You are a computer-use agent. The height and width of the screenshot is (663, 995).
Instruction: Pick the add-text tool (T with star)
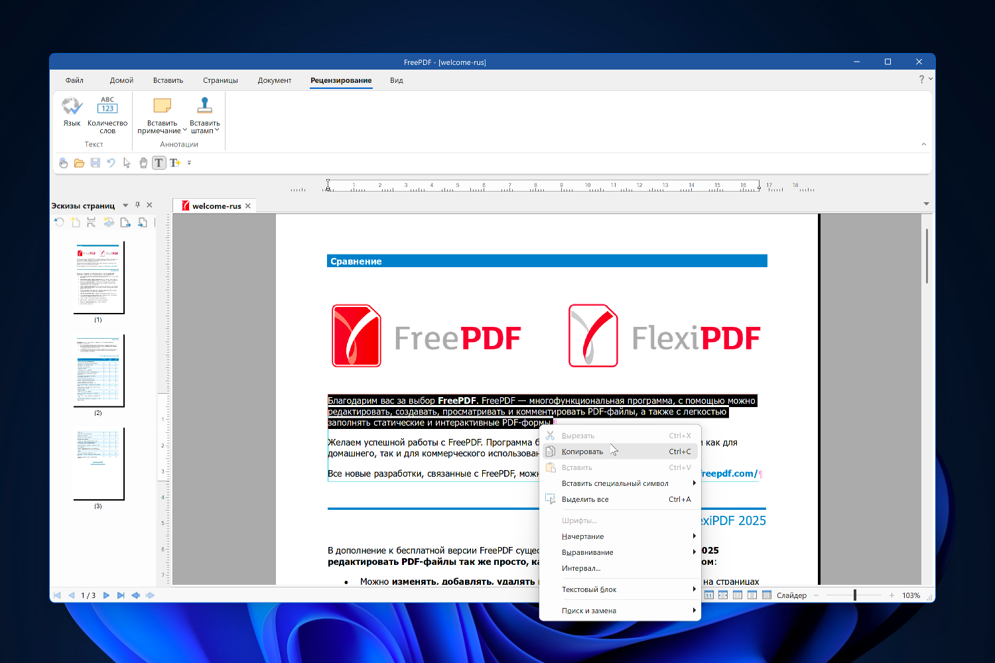pyautogui.click(x=175, y=163)
